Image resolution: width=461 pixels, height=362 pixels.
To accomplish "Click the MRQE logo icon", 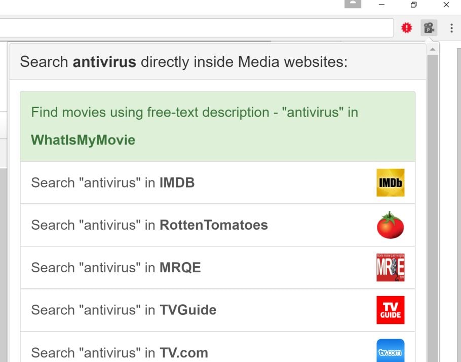I will point(390,268).
